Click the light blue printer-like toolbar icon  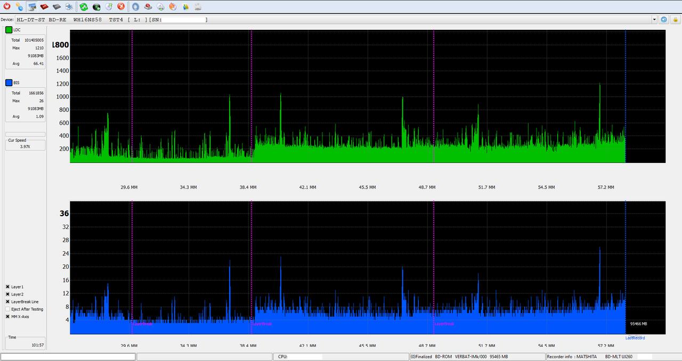click(x=69, y=6)
